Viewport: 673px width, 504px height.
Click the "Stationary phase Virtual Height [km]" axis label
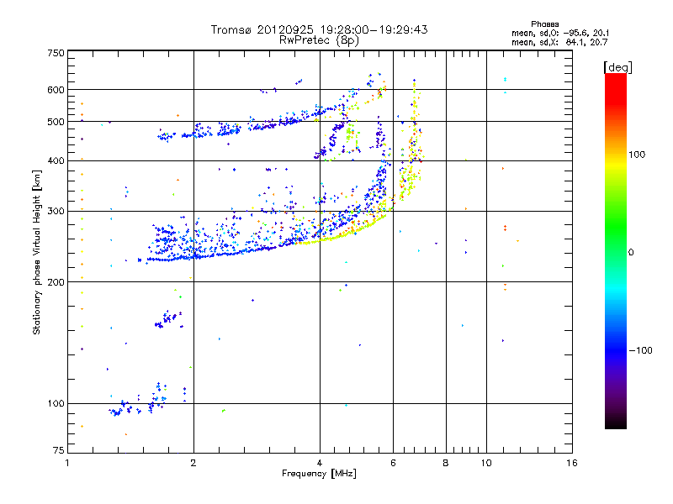coord(37,252)
